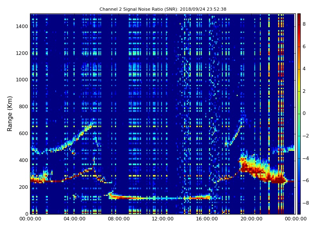Click the colorbar label −4

point(305,158)
